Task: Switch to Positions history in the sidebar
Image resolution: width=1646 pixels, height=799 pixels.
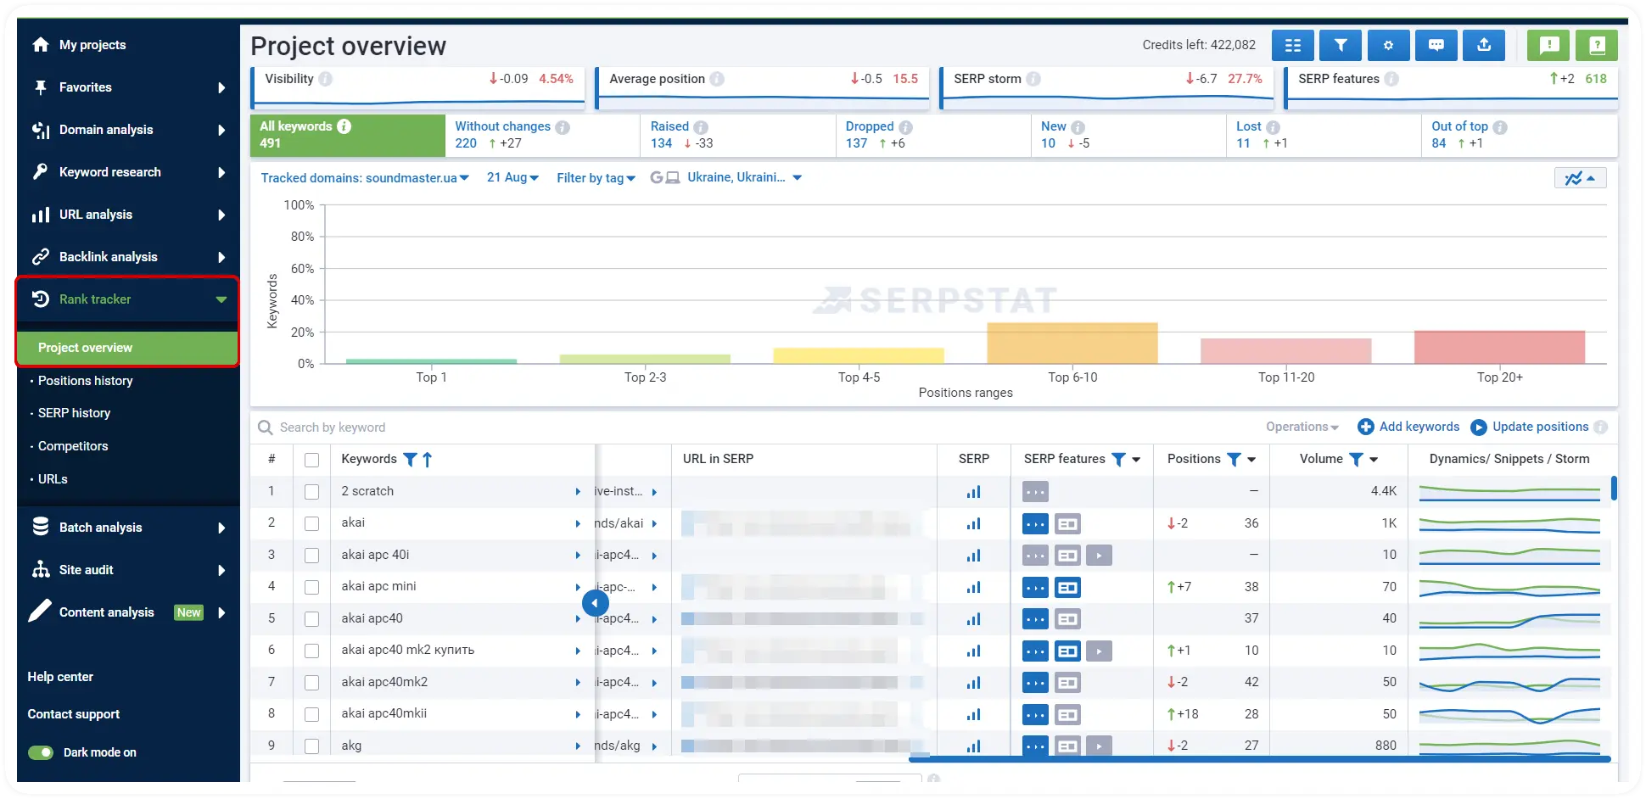Action: pyautogui.click(x=87, y=380)
